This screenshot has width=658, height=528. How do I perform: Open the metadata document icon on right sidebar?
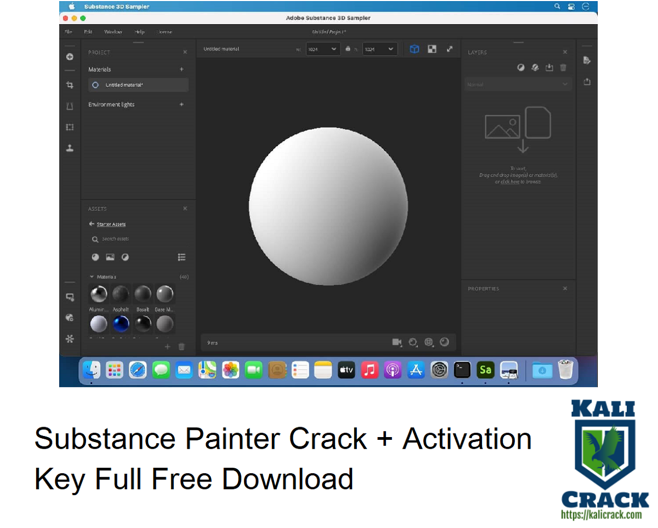[587, 60]
